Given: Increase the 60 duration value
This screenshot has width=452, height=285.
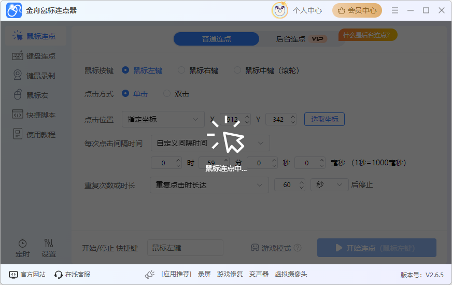Looking at the screenshot, I should [x=302, y=182].
